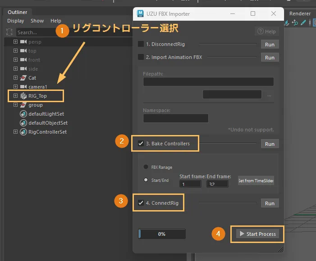Select the defaultLightSet row
This screenshot has height=261, width=316.
point(46,114)
